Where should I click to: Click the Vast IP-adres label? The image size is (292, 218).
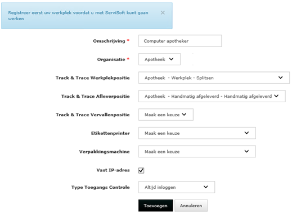113,170
